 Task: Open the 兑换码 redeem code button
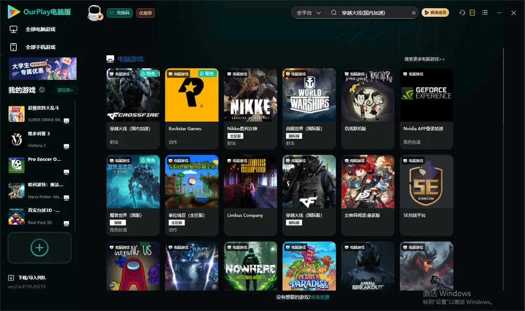120,13
